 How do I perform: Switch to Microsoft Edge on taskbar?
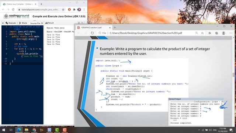coord(19,130)
